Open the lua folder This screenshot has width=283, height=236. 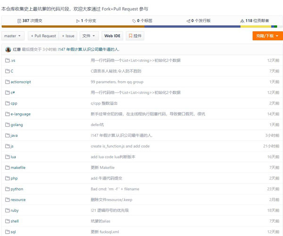point(13,157)
